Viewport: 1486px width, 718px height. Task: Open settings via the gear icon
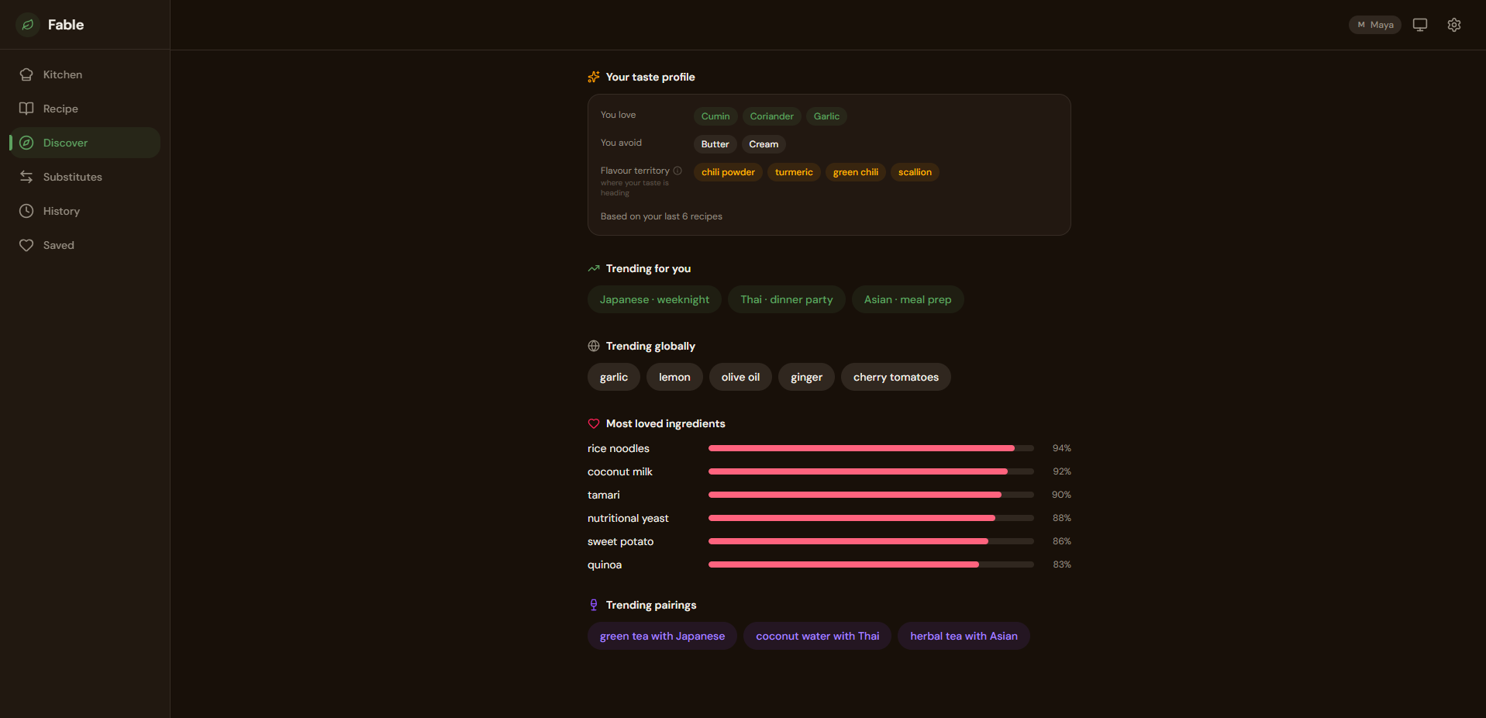(1454, 25)
